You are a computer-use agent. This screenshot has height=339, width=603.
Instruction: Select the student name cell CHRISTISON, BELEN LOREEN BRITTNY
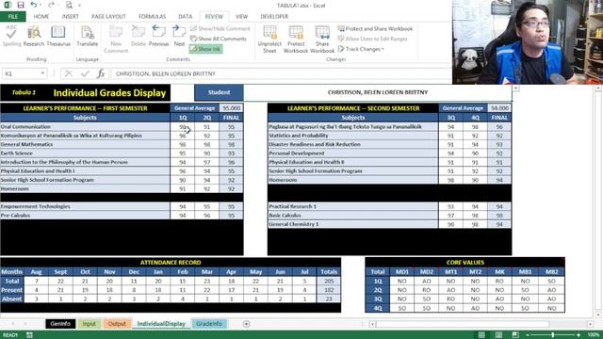(378, 92)
